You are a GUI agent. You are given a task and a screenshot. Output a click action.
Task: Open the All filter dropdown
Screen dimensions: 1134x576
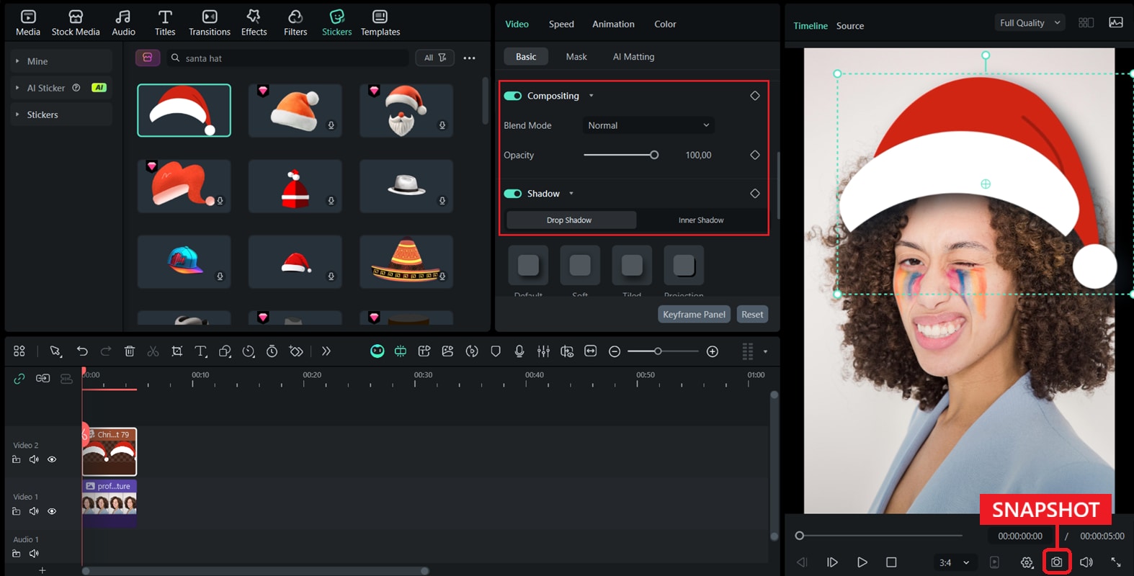(434, 58)
